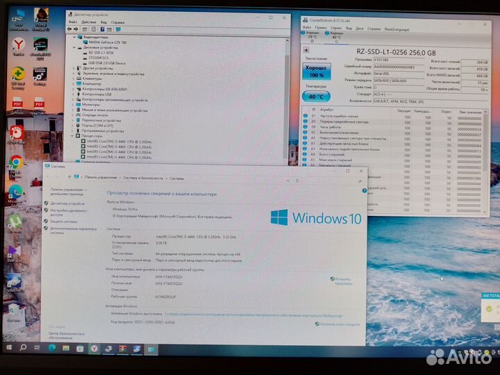Click the Хорошо 100 % health status button
This screenshot has height=375, width=500.
(x=317, y=71)
